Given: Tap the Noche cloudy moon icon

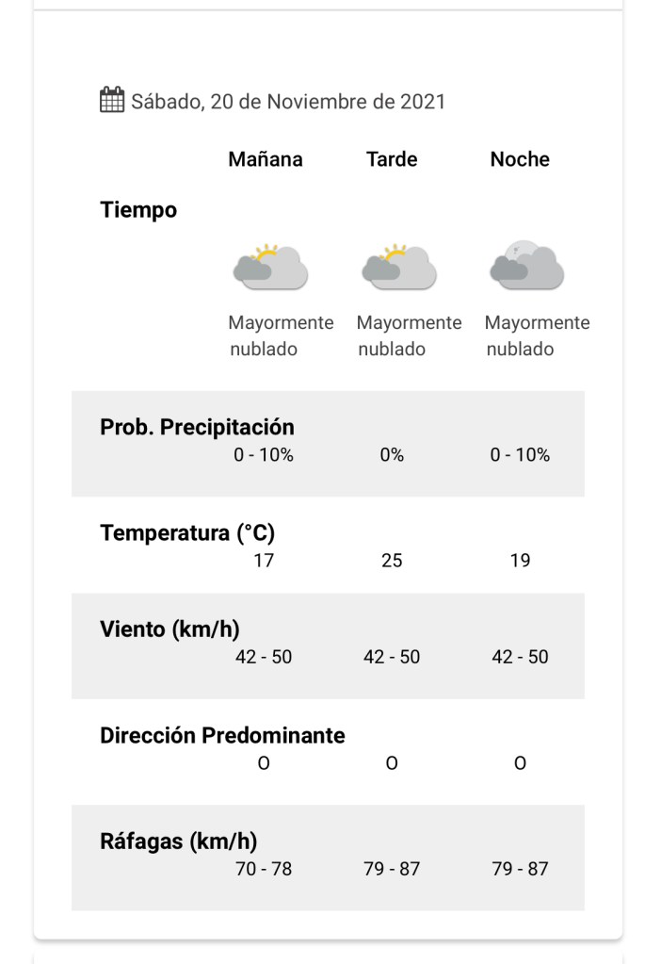Looking at the screenshot, I should point(526,268).
